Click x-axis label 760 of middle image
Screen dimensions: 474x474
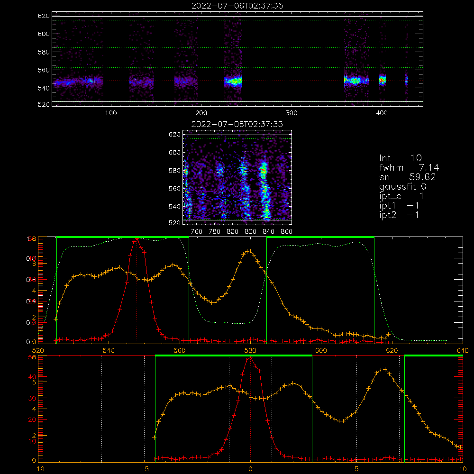click(197, 232)
